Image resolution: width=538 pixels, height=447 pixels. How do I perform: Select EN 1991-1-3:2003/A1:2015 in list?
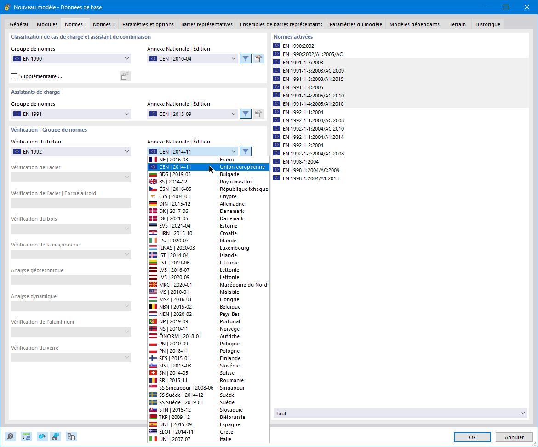(401, 79)
